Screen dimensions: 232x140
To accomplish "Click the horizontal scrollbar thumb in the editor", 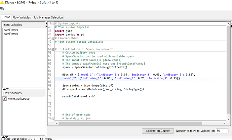I will [x=130, y=124].
